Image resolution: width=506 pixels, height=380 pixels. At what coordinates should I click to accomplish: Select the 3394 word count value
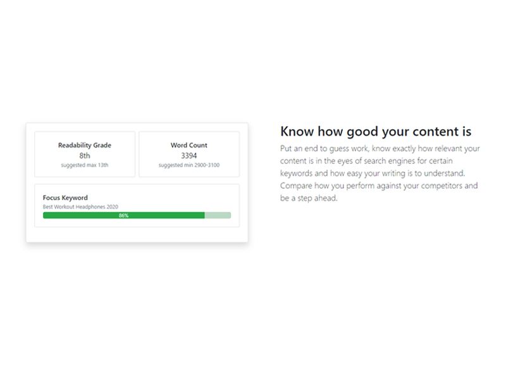[x=188, y=155]
